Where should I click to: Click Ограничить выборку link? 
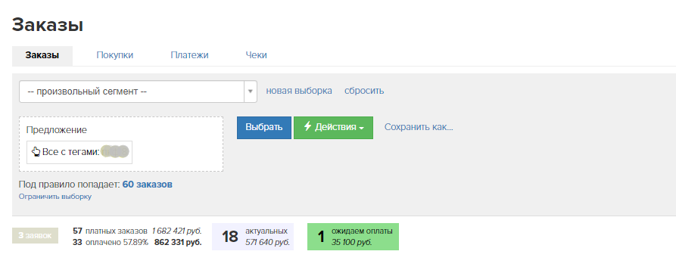(55, 197)
